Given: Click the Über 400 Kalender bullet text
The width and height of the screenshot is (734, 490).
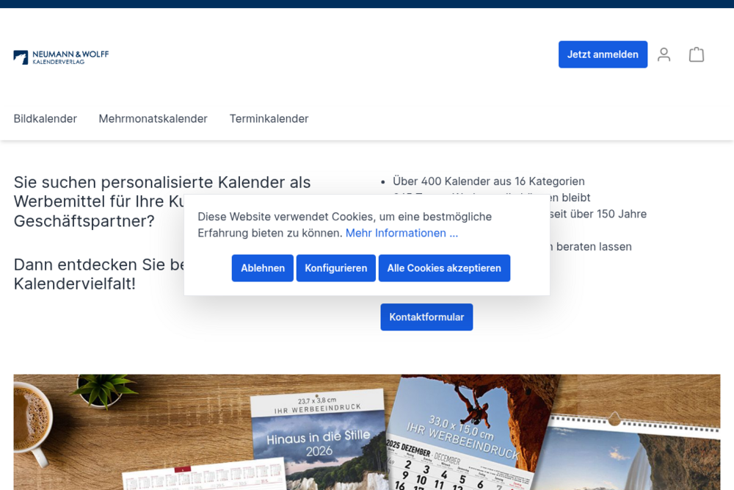Looking at the screenshot, I should click(488, 181).
